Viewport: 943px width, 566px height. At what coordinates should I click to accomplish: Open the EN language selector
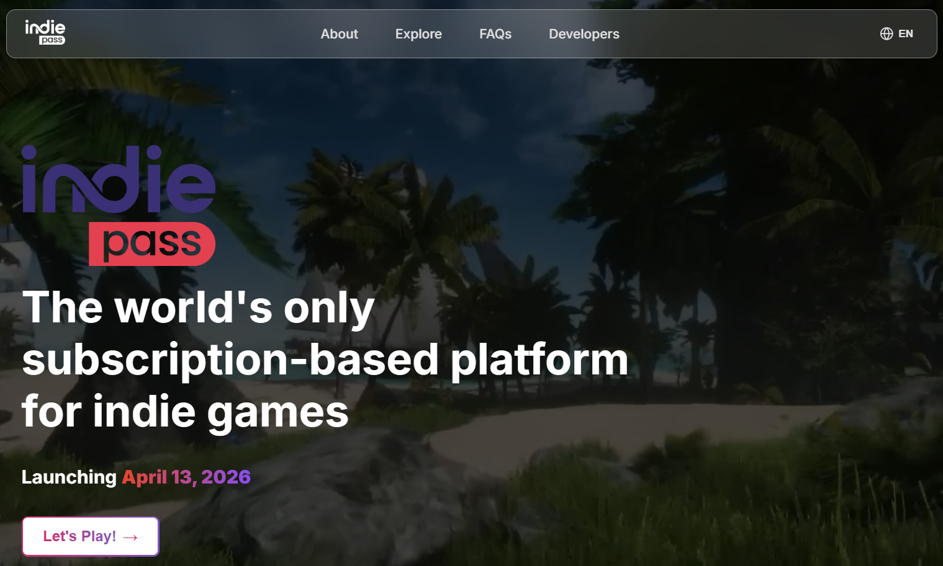905,33
